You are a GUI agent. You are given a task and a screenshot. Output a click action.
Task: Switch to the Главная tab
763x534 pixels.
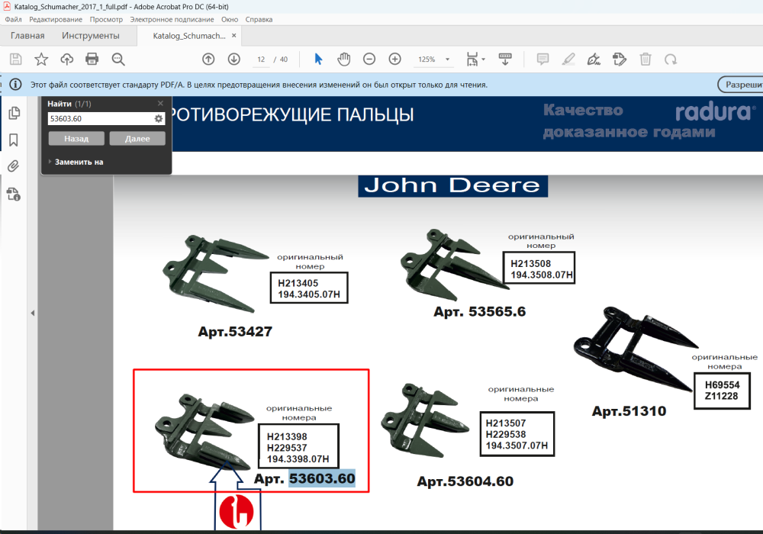coord(27,36)
